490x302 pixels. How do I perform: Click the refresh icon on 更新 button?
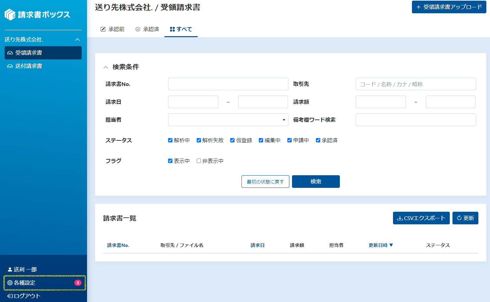coord(459,218)
